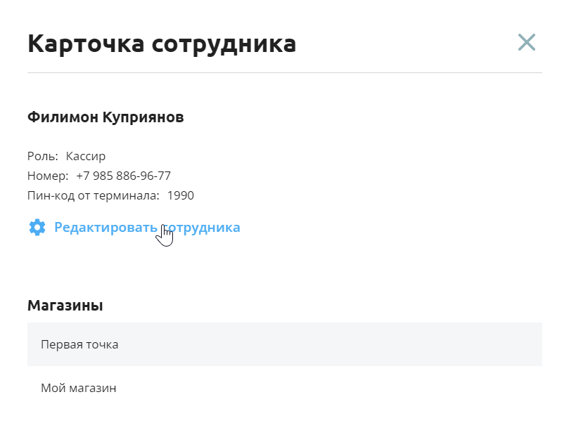The height and width of the screenshot is (430, 569).
Task: Open the Редактировать сотрудника link
Action: [x=147, y=228]
